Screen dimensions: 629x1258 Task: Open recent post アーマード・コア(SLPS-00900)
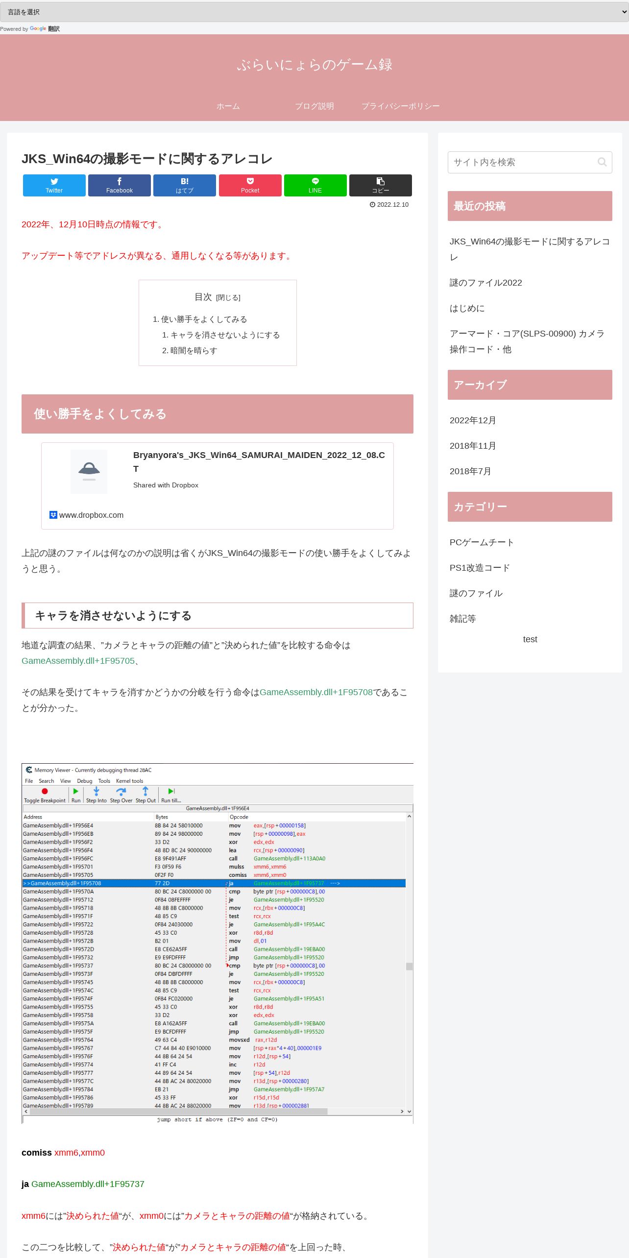point(527,341)
